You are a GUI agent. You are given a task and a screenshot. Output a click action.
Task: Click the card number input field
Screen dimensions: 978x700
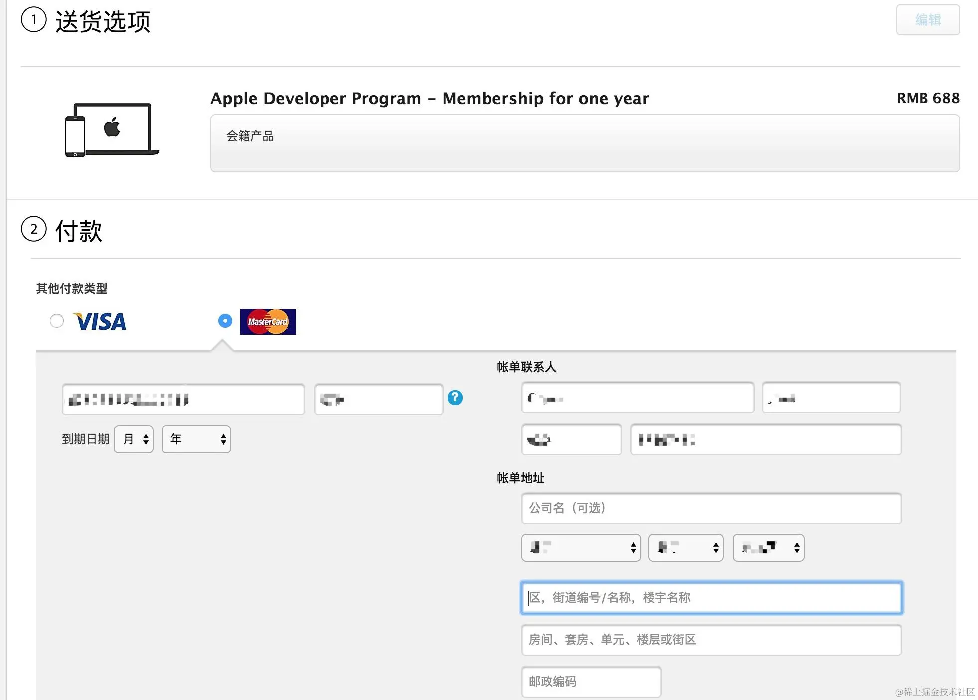[183, 399]
